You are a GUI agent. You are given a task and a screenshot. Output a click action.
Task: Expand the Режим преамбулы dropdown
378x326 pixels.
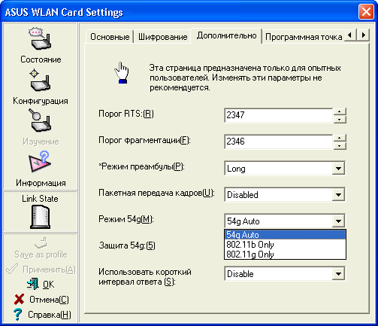point(338,169)
